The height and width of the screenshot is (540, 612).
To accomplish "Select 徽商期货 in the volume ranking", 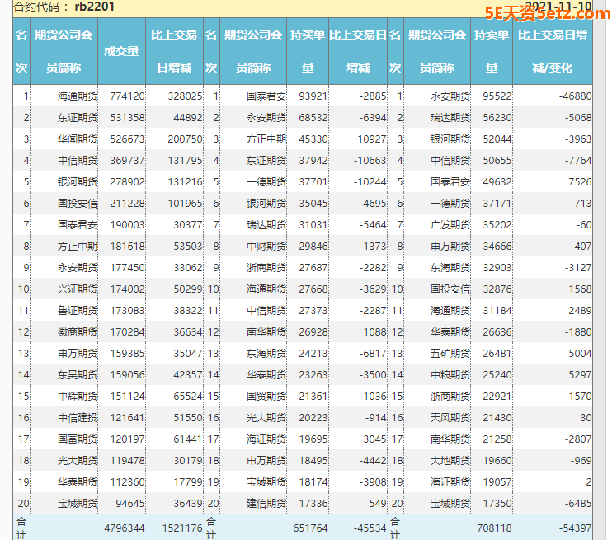I will (78, 332).
